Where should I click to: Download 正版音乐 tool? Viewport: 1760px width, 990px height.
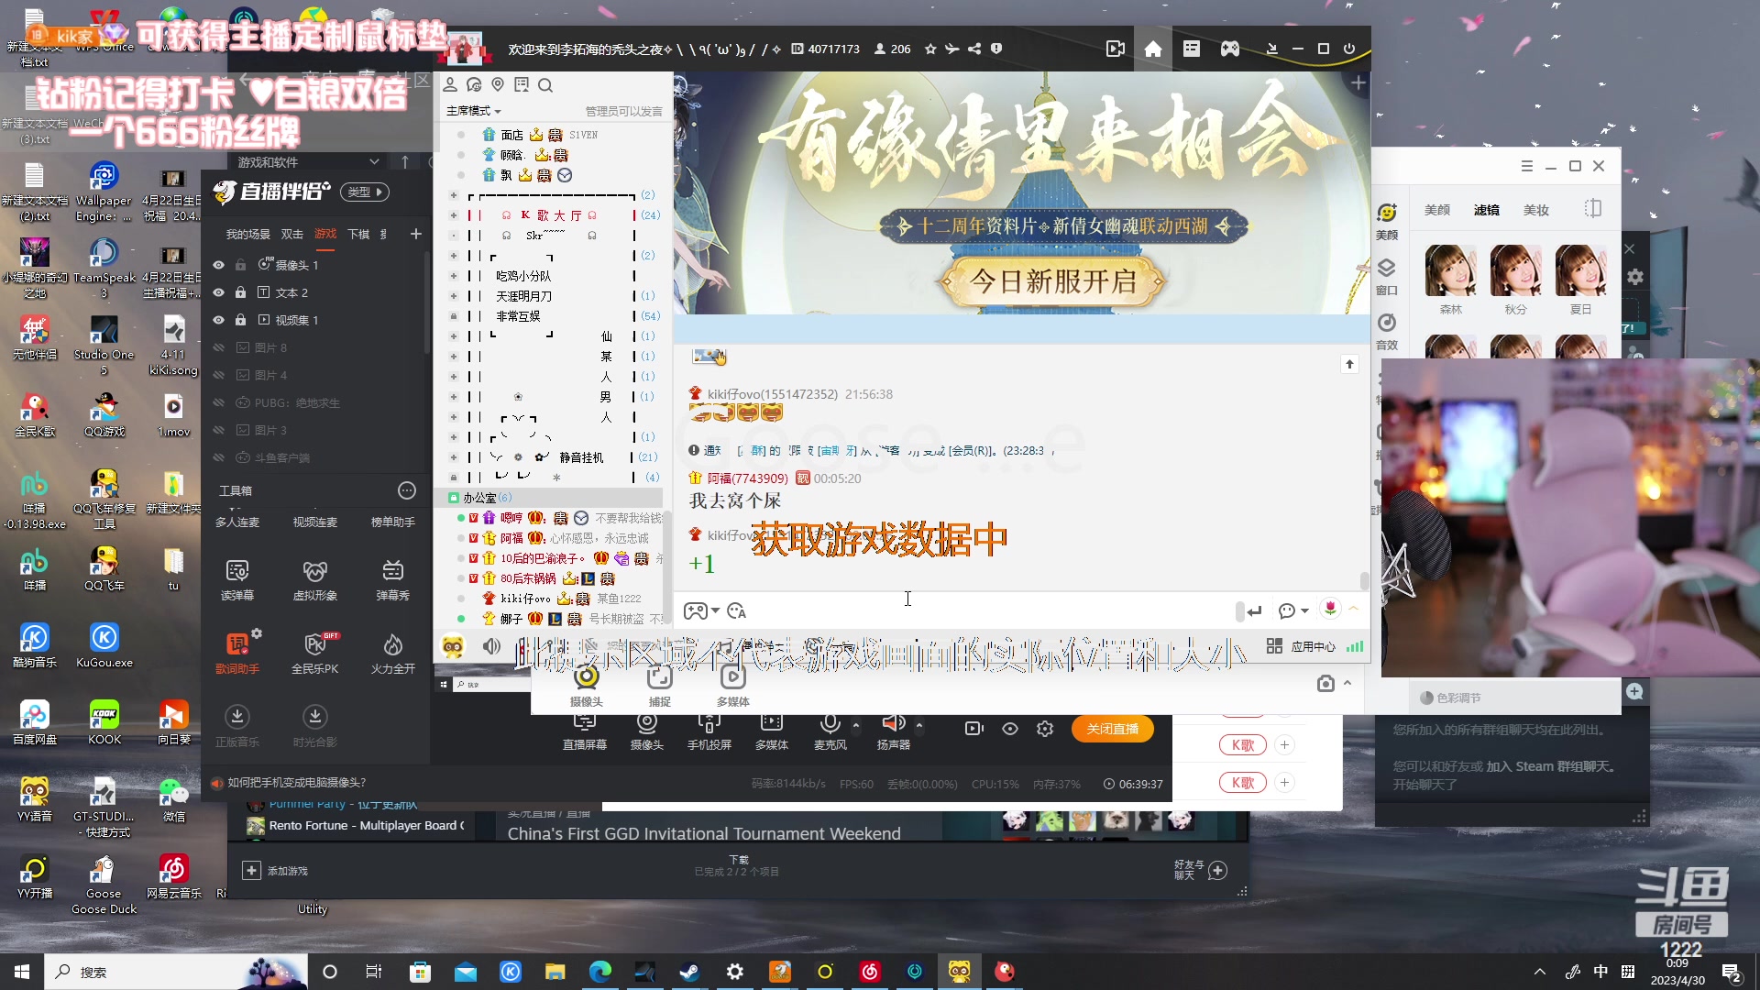[237, 726]
